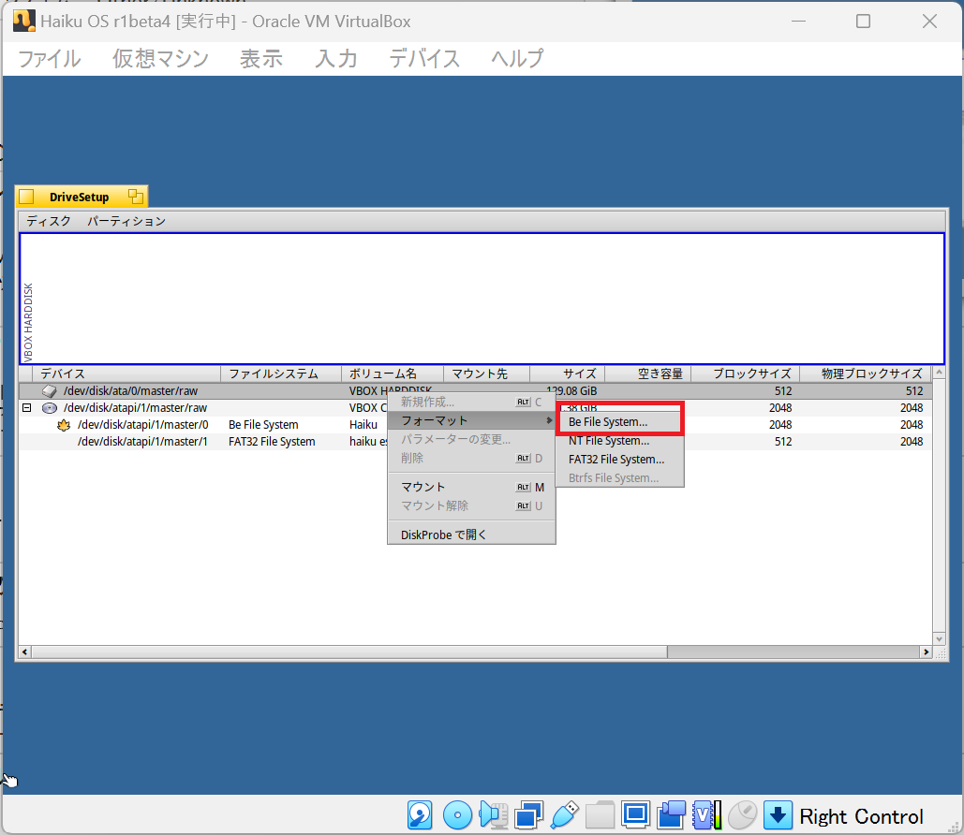Choose Btrfs File System... format option
964x835 pixels.
[620, 478]
